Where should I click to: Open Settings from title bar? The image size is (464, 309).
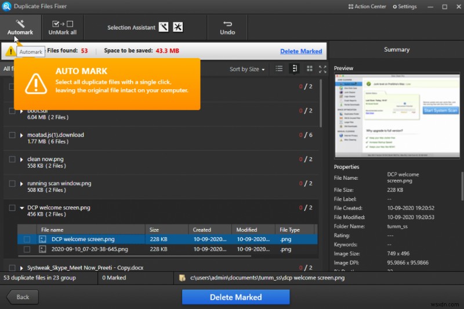(404, 6)
